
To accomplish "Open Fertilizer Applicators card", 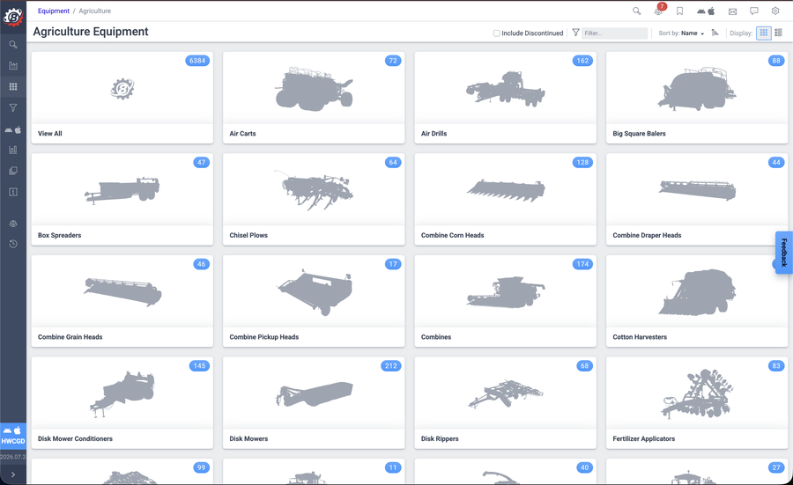I will 697,402.
